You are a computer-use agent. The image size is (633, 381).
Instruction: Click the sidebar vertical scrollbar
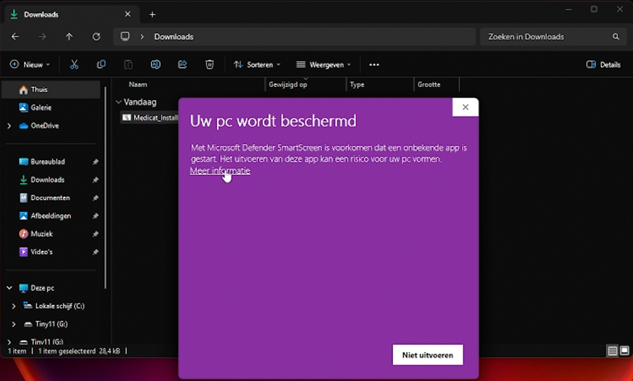pyautogui.click(x=105, y=188)
